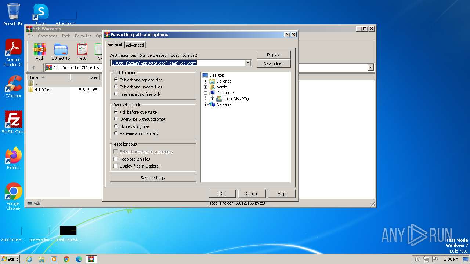Screen dimensions: 470x264
Task: Select Skip existing files option
Action: [x=132, y=126]
